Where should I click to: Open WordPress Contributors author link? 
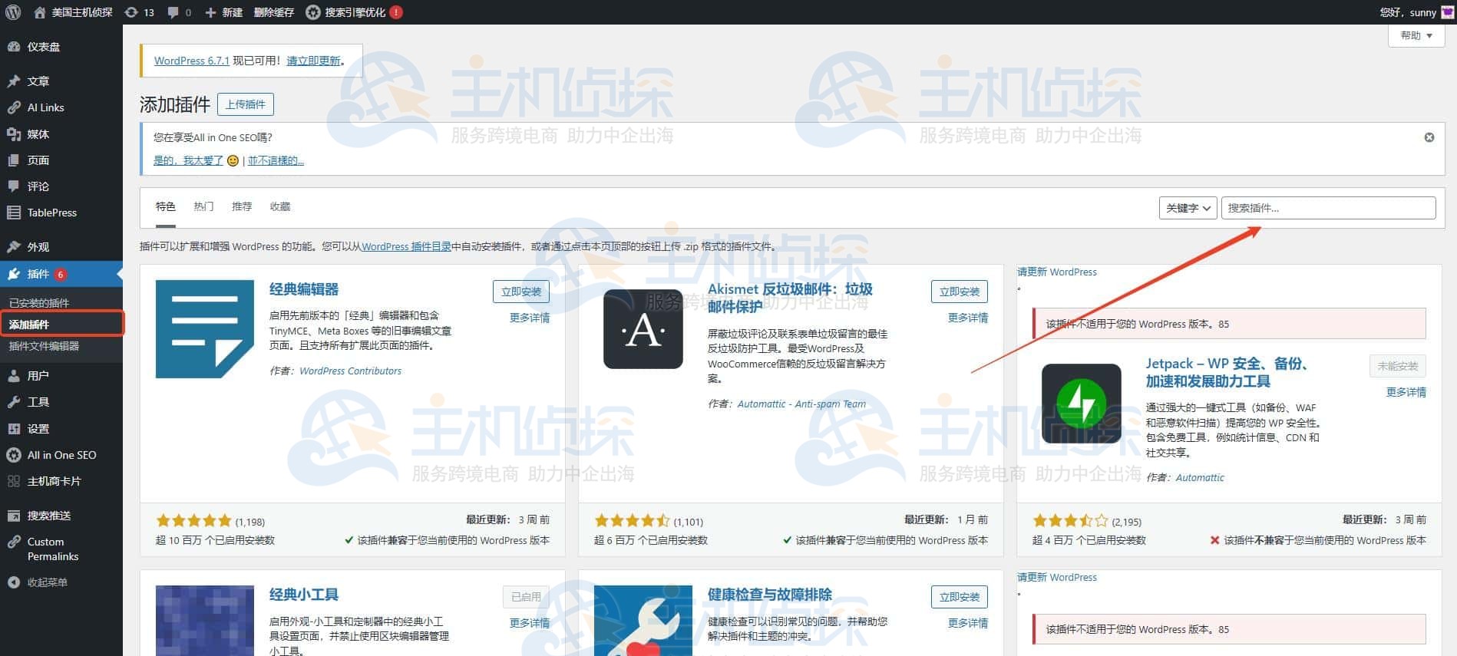(x=350, y=371)
